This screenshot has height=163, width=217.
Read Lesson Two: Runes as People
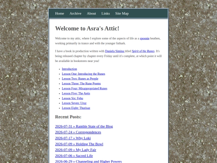coord(80,78)
